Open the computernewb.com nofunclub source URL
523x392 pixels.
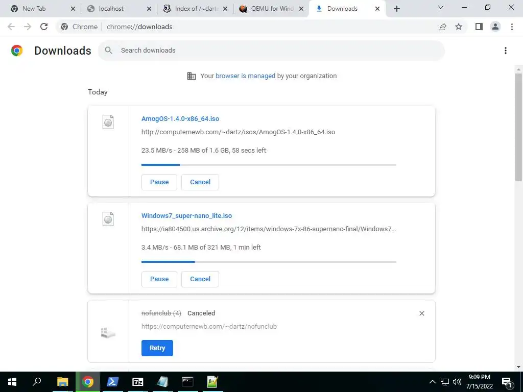209,327
